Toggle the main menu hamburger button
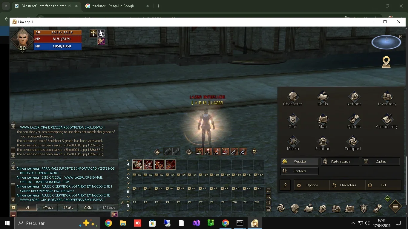408x229 pixels. pyautogui.click(x=395, y=207)
